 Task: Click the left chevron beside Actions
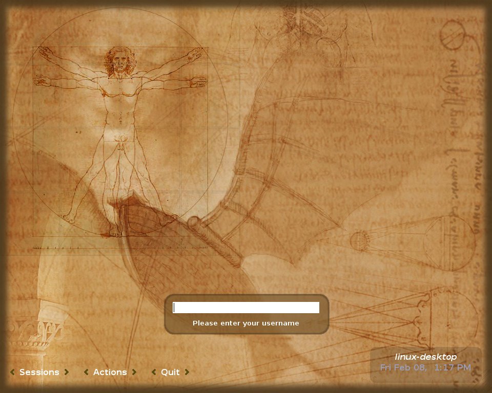(x=86, y=372)
